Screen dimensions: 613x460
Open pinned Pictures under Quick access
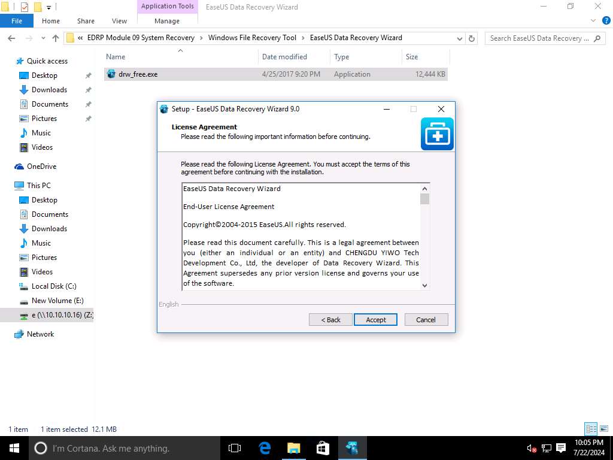[x=44, y=119]
